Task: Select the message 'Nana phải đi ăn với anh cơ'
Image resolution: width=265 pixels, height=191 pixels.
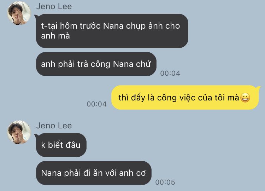Action: 94,173
